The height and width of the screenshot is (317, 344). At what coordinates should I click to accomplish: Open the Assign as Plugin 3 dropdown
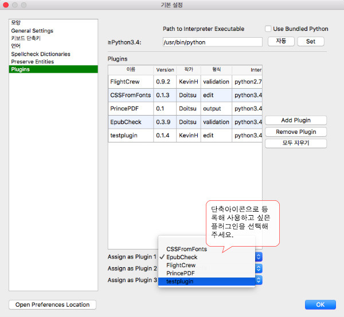point(259,280)
